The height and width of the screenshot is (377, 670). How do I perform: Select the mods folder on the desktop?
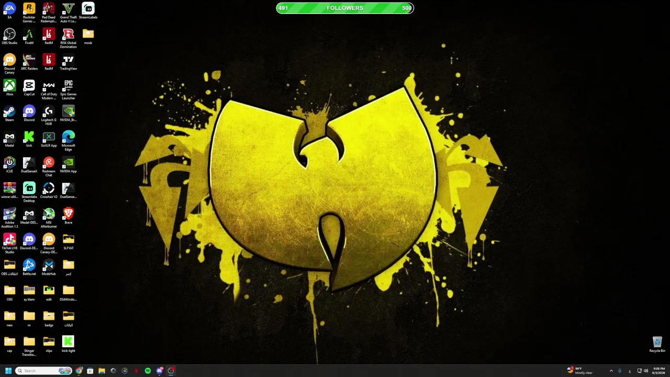pyautogui.click(x=88, y=37)
